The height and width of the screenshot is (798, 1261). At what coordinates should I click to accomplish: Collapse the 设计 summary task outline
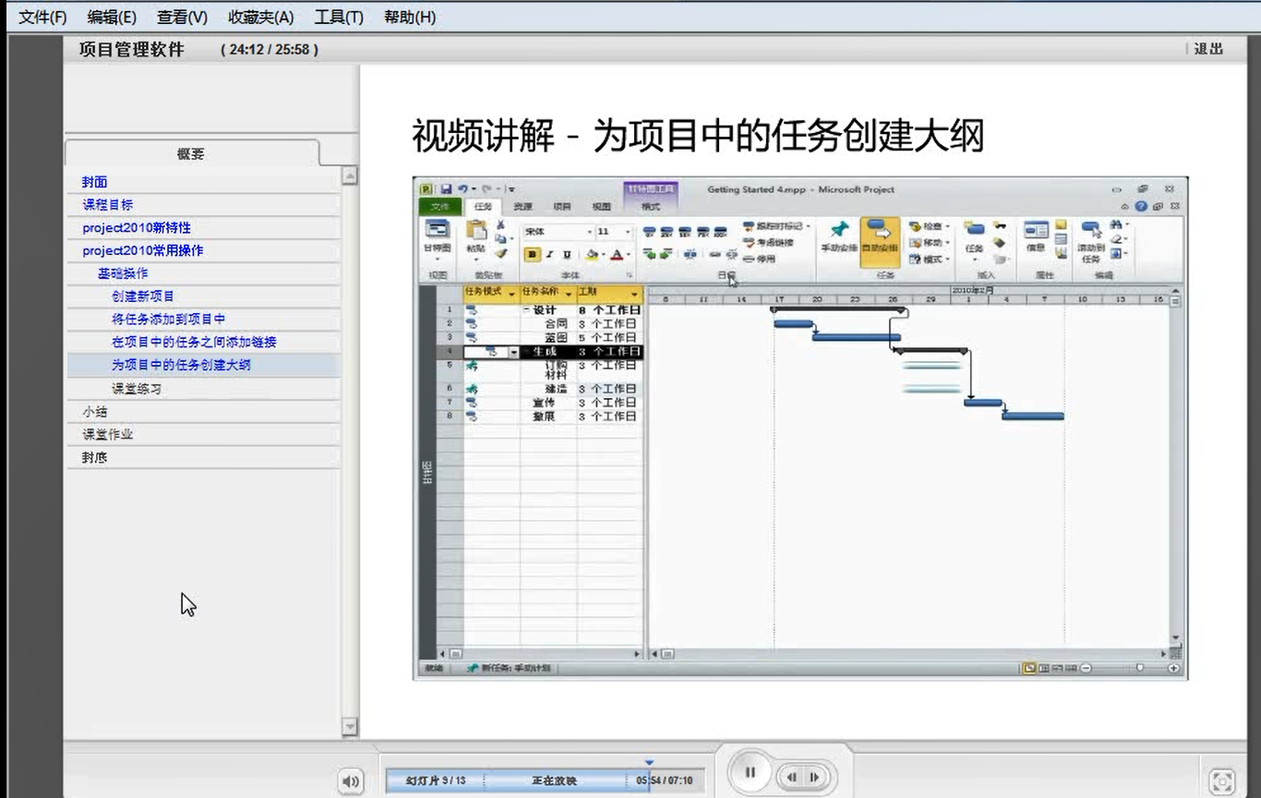pos(526,310)
